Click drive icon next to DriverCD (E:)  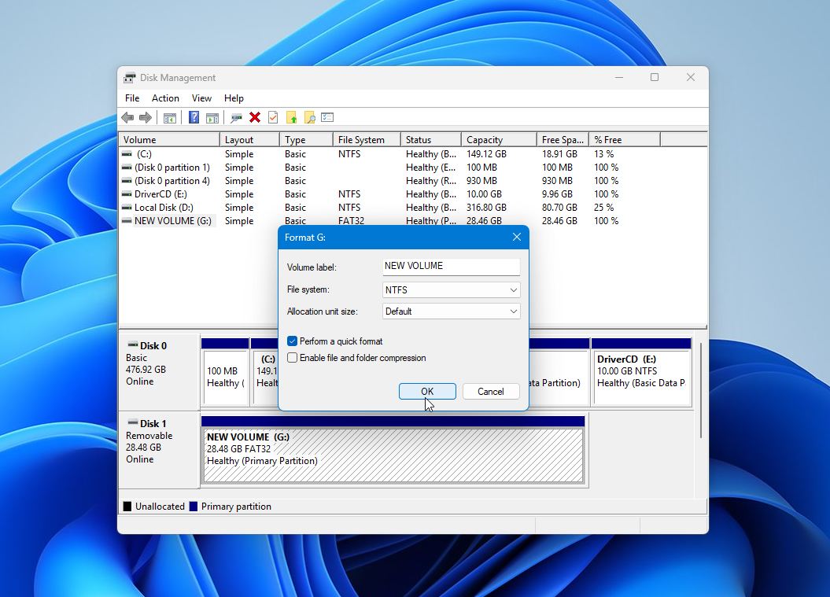(x=127, y=194)
